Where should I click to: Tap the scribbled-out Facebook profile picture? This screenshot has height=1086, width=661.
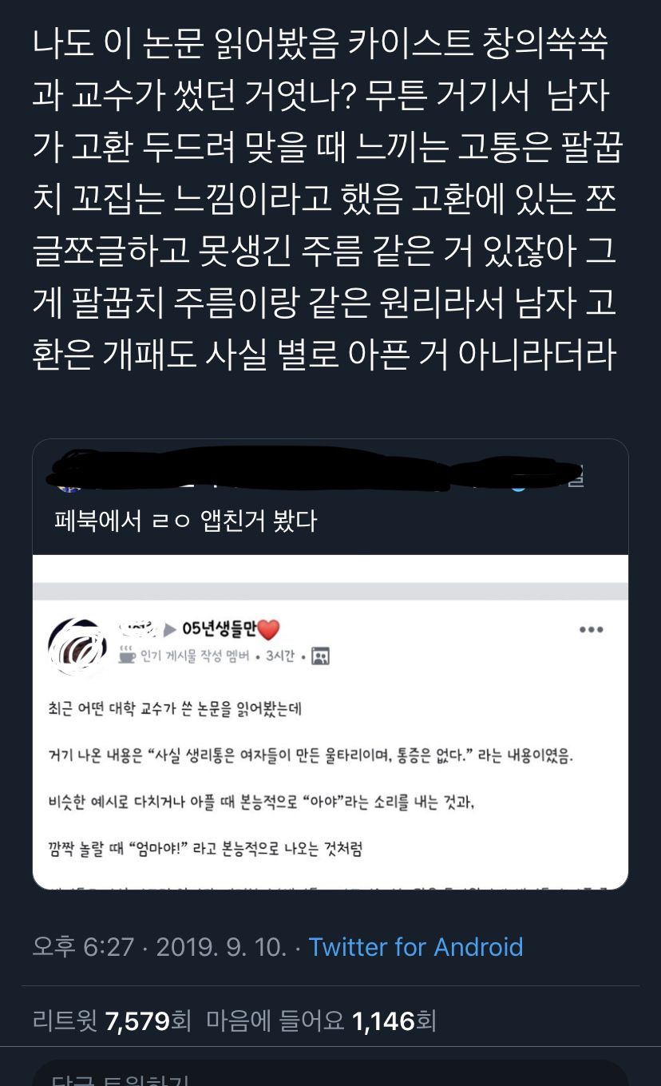(x=77, y=644)
